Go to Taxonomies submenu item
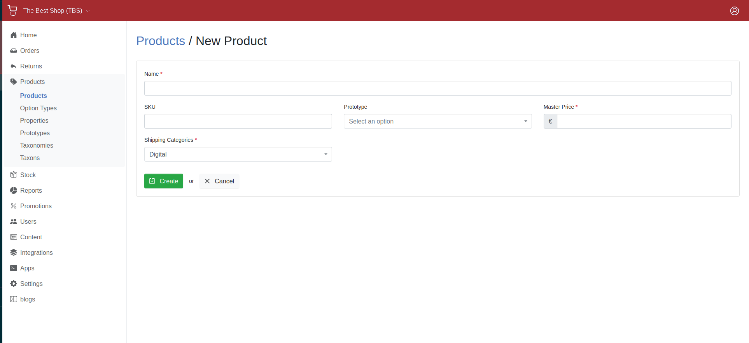The image size is (749, 343). [37, 146]
